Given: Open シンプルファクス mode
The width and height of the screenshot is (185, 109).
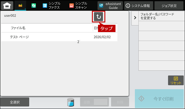Looking at the screenshot, I should (51, 6).
